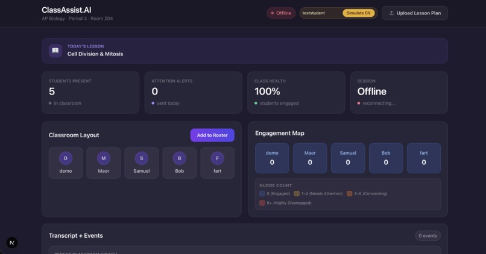Screen dimensions: 486x254
Task: Click the TODAY'S LESSON label
Action: [x=86, y=46]
